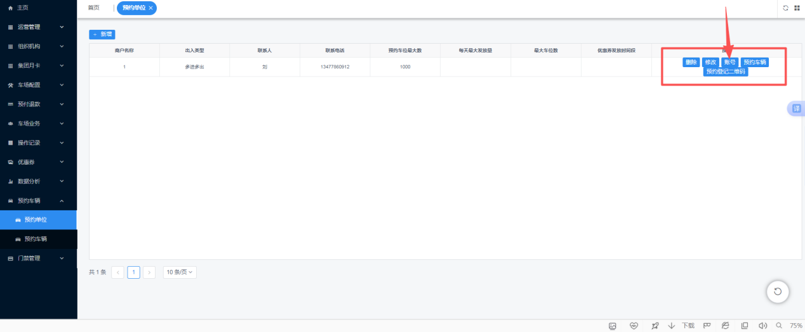The image size is (805, 332).
Task: Click the 删除 button in the row
Action: pyautogui.click(x=691, y=62)
